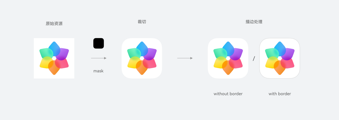Select the gallery icon with border
Image resolution: width=339 pixels, height=120 pixels.
pos(280,58)
